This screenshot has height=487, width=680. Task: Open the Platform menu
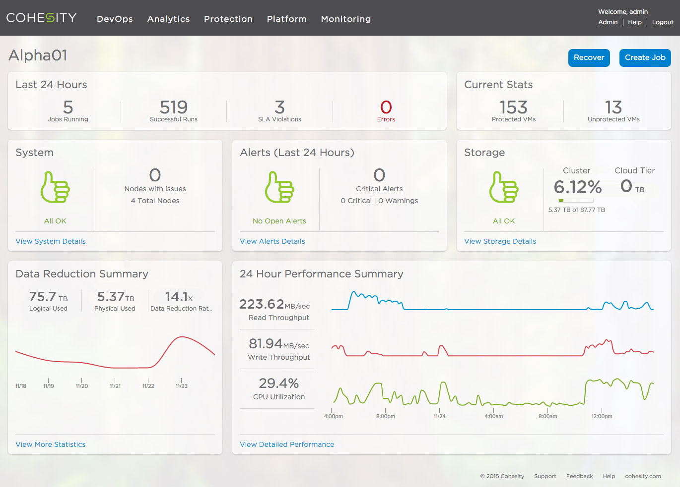[x=286, y=19]
